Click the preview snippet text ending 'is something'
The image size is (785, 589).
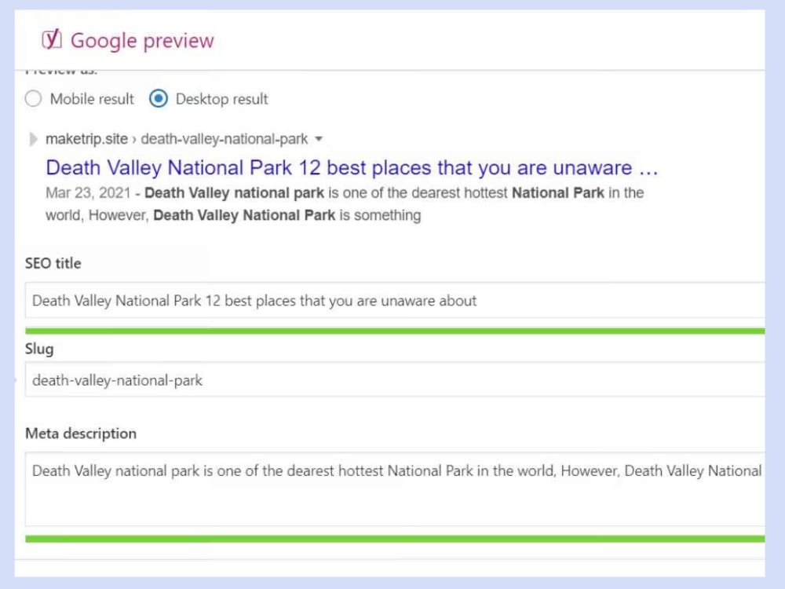(x=345, y=204)
